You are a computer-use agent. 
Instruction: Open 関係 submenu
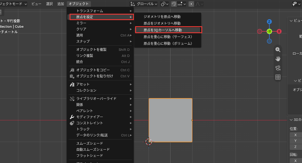[x=100, y=105]
